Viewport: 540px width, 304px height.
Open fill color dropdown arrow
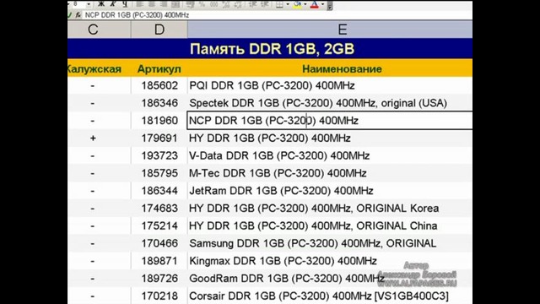pos(305,3)
